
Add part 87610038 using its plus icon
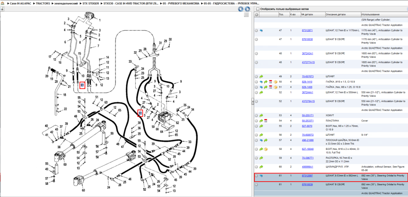click(256, 39)
